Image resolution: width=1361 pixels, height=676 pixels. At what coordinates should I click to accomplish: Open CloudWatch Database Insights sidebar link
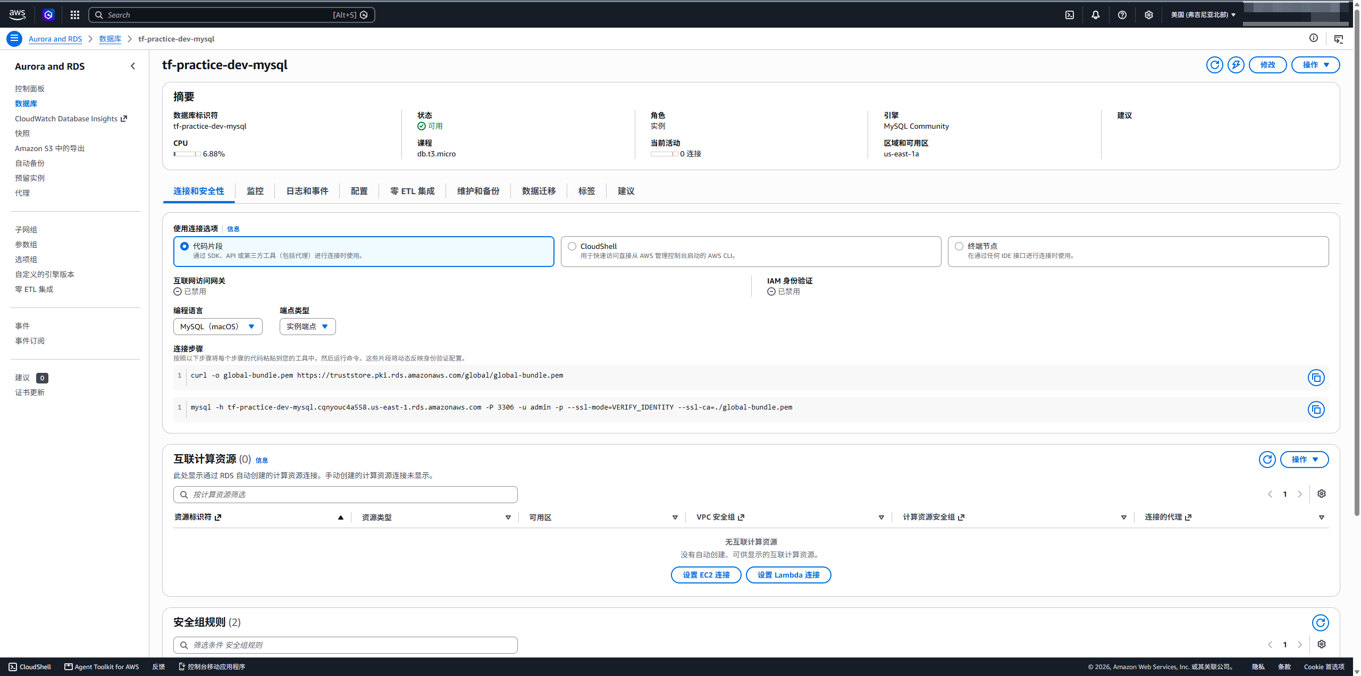pos(71,119)
